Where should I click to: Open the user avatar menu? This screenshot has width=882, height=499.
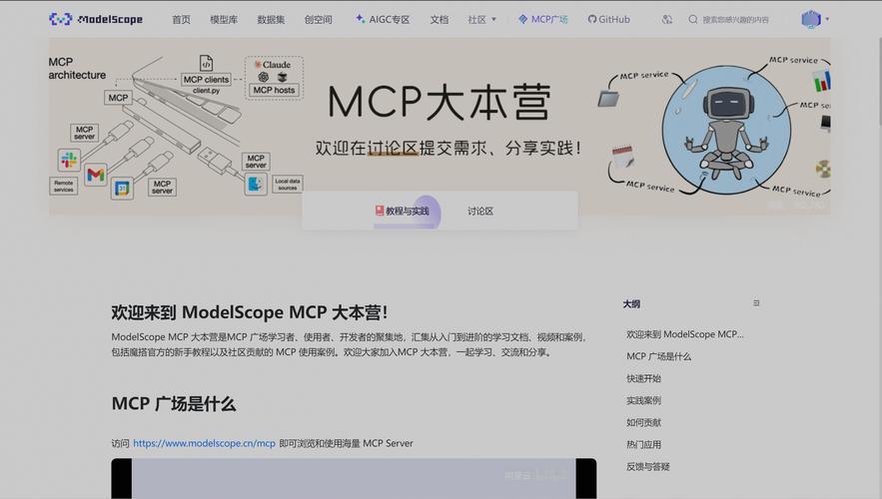pos(814,19)
